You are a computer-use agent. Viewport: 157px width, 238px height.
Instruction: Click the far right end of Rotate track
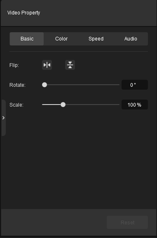(x=119, y=85)
